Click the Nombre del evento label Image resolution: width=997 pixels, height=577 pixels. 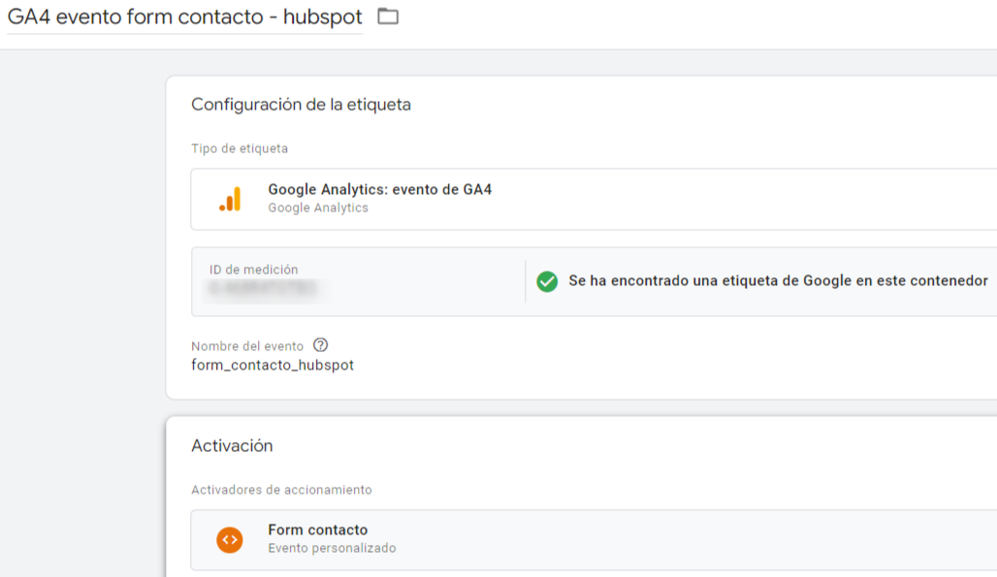pos(247,346)
